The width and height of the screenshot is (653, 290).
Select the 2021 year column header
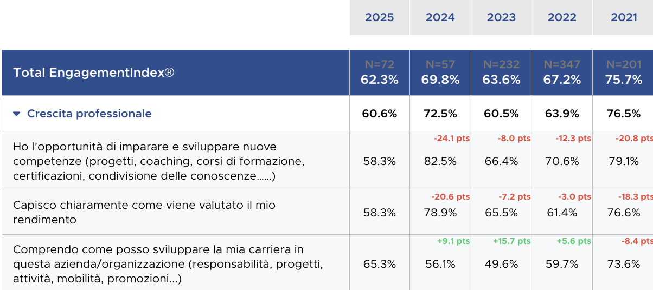624,17
